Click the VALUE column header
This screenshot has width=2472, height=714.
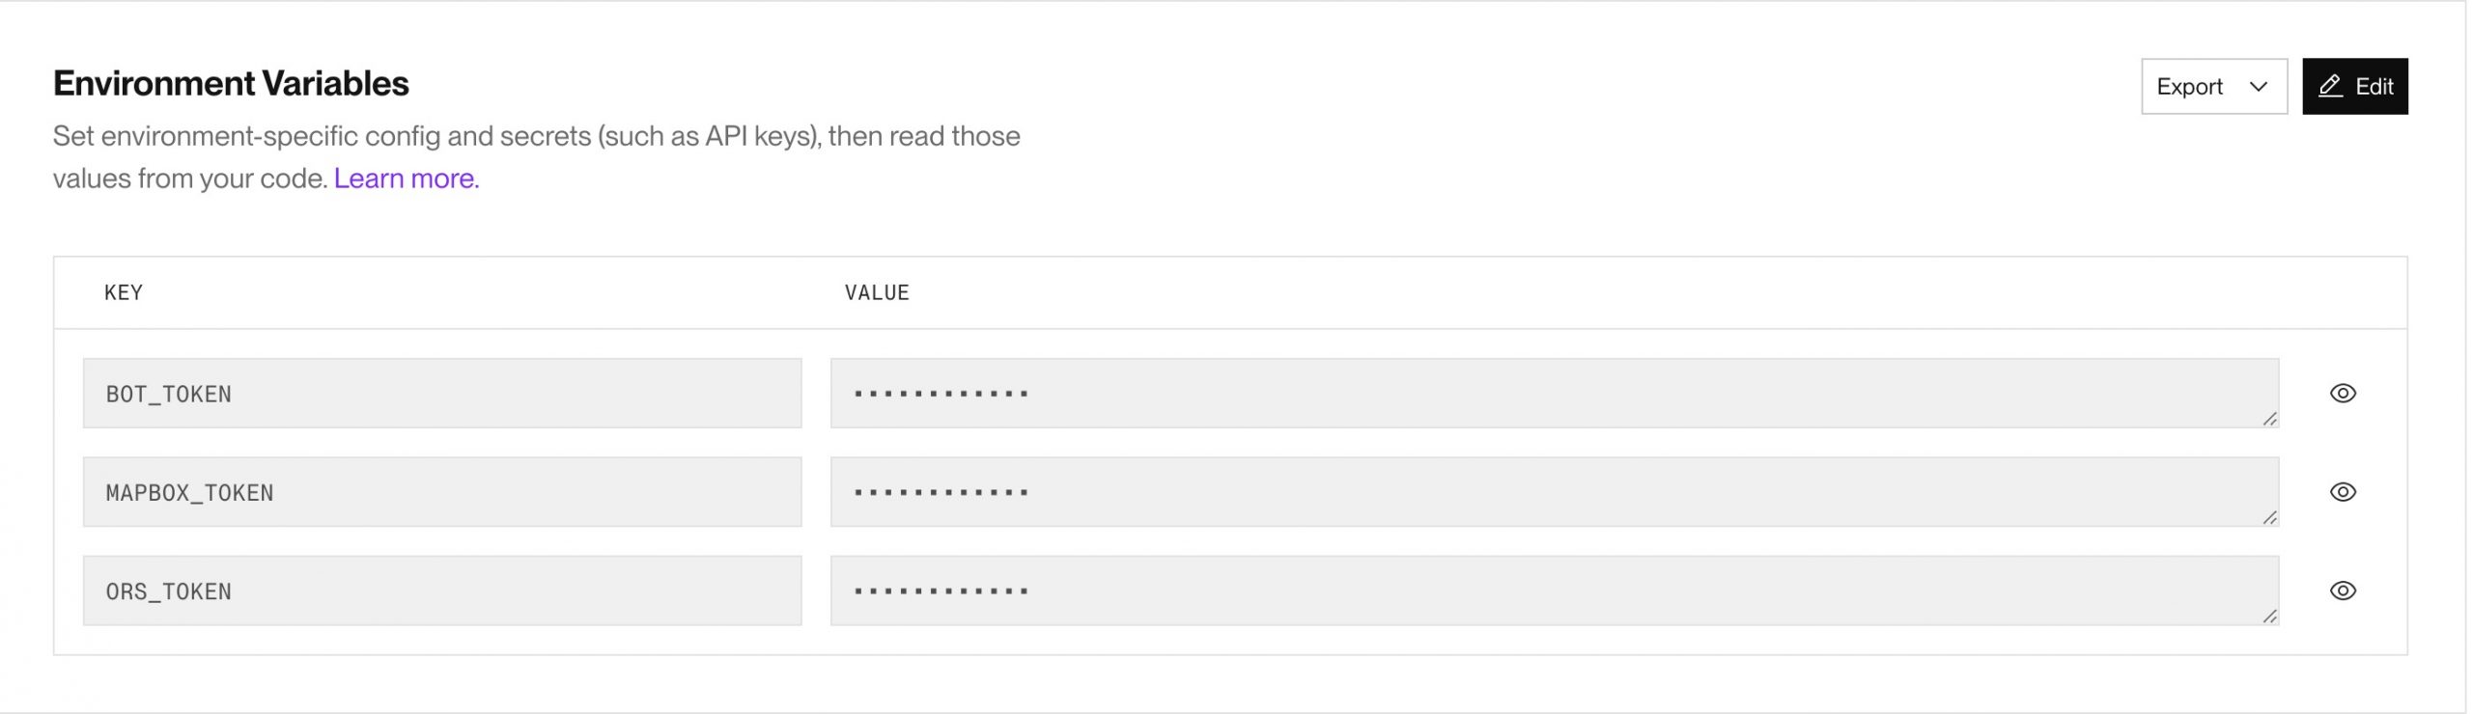point(877,293)
